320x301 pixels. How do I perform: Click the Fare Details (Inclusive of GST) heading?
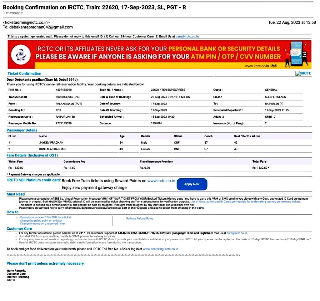32,156
